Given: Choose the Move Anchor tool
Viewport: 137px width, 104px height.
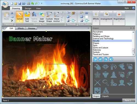Looking at the screenshot, I should [x=57, y=17].
